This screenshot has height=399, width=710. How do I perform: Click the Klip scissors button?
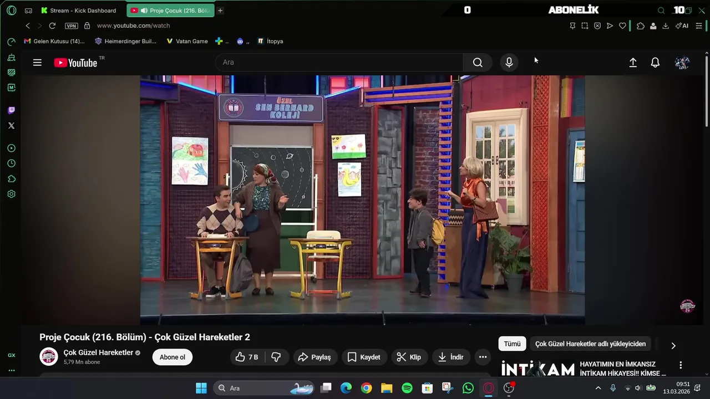409,357
